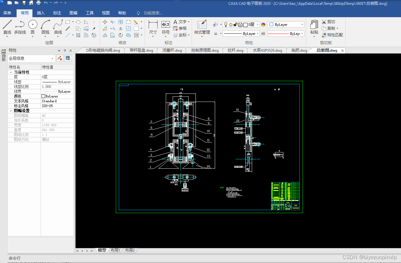Viewport: 401px width, 263px height.
Task: Activate the trim modify tool
Action: pos(113,22)
